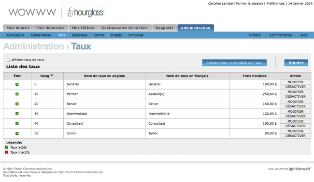
Task: Click green status indicator for General rate
Action: tap(17, 84)
